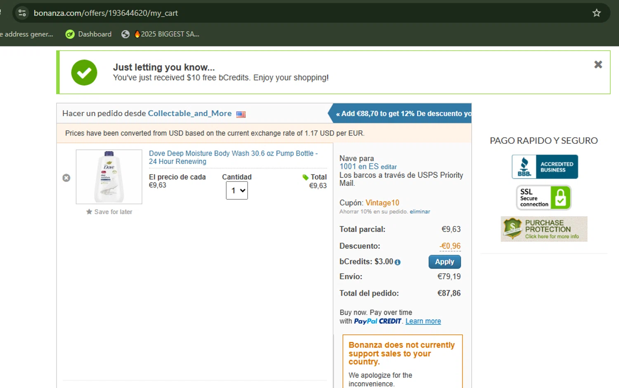The height and width of the screenshot is (388, 619).
Task: Click Save for later under the product
Action: pyautogui.click(x=109, y=212)
